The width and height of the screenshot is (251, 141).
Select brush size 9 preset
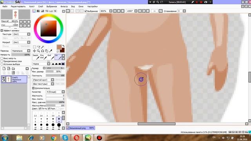(59, 120)
